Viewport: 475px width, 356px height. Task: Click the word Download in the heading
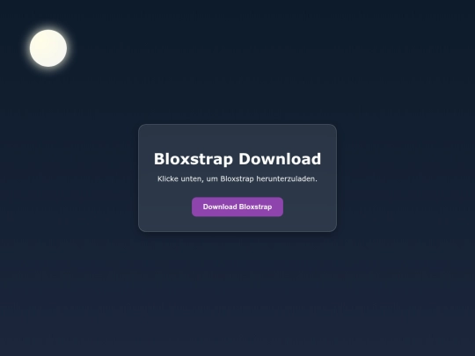[x=280, y=158]
